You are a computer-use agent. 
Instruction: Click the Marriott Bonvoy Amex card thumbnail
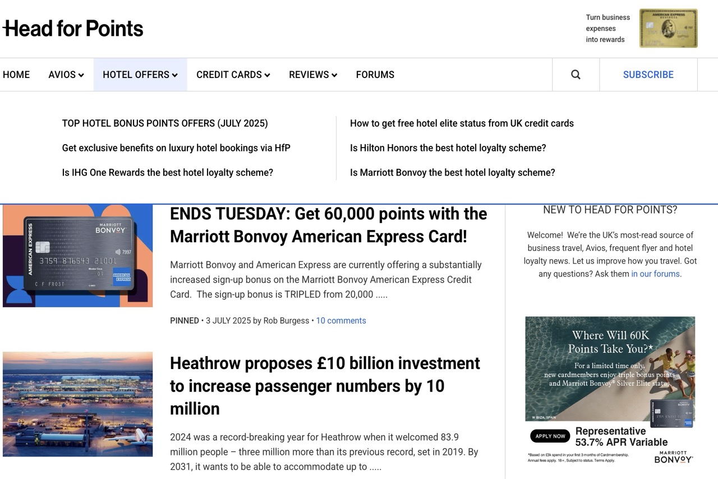(77, 255)
